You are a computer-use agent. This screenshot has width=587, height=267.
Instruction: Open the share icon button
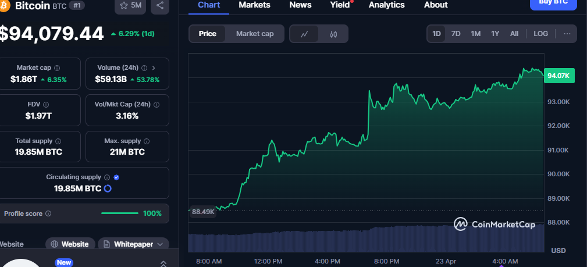tap(160, 5)
